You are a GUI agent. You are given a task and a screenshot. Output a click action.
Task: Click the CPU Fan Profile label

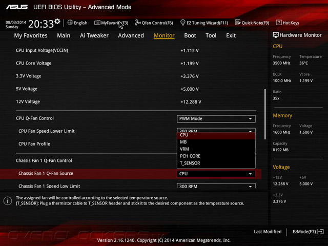(34, 144)
